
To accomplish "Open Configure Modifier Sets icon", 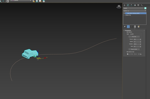I will coord(139,27).
